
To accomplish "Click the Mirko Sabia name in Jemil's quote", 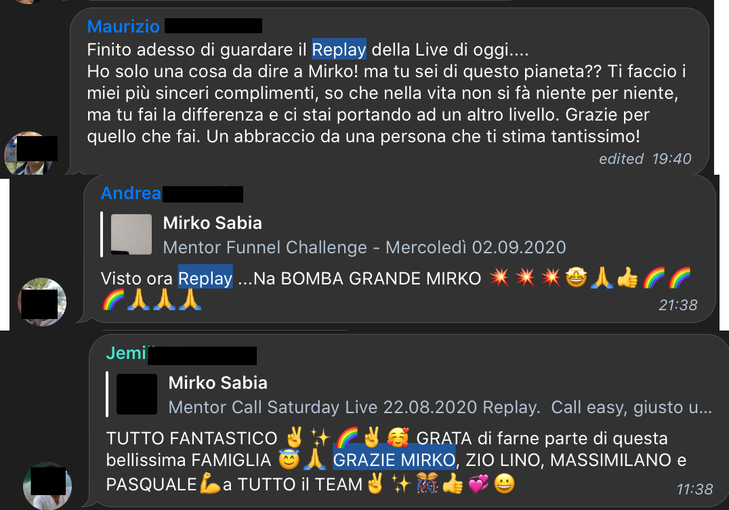I will [x=217, y=383].
